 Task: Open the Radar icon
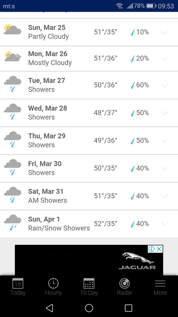[x=124, y=283]
